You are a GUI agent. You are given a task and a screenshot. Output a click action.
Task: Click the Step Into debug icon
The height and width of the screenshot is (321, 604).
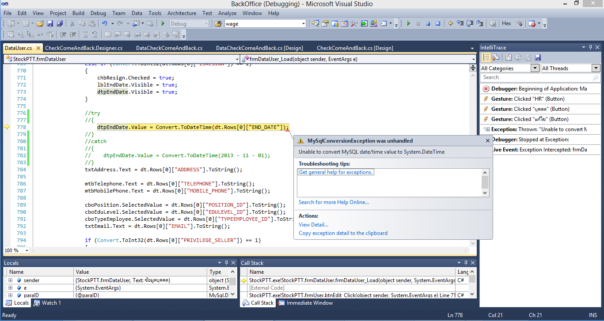pyautogui.click(x=460, y=23)
